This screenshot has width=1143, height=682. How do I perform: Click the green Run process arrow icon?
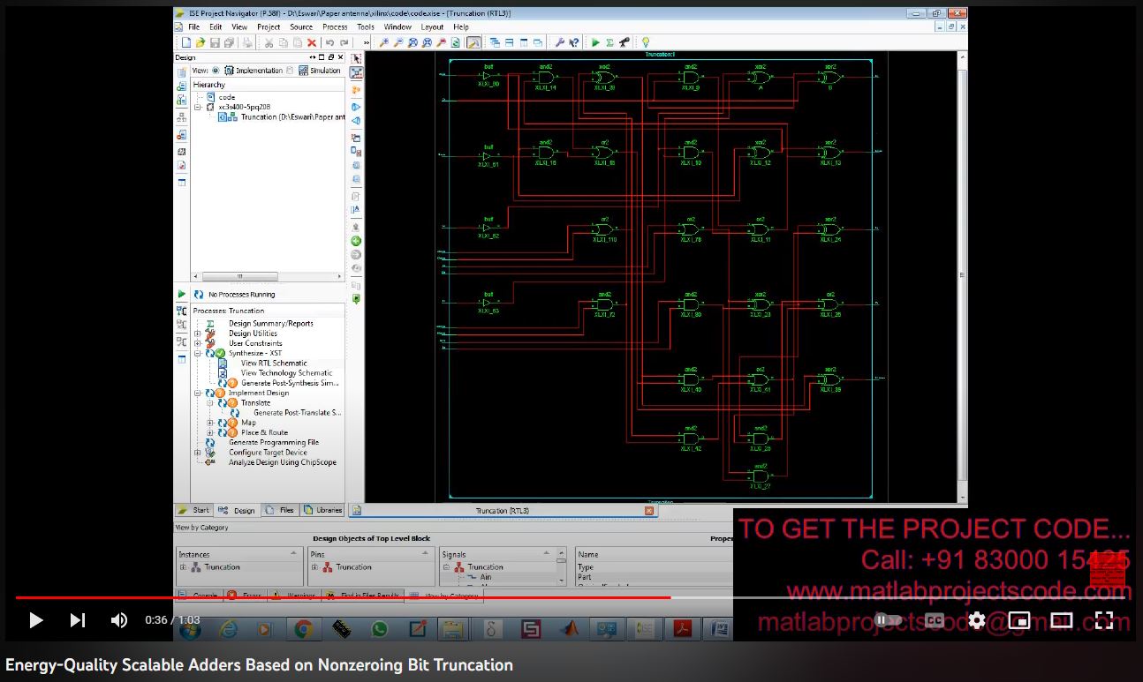pyautogui.click(x=182, y=295)
